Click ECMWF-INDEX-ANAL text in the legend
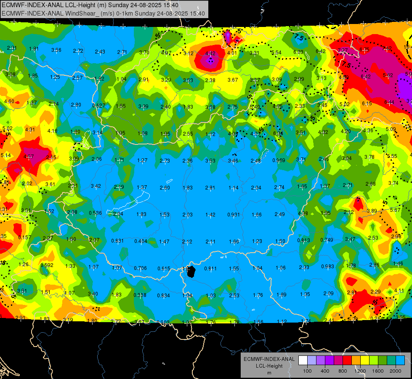Screen dimensions: 412x379 269,359
